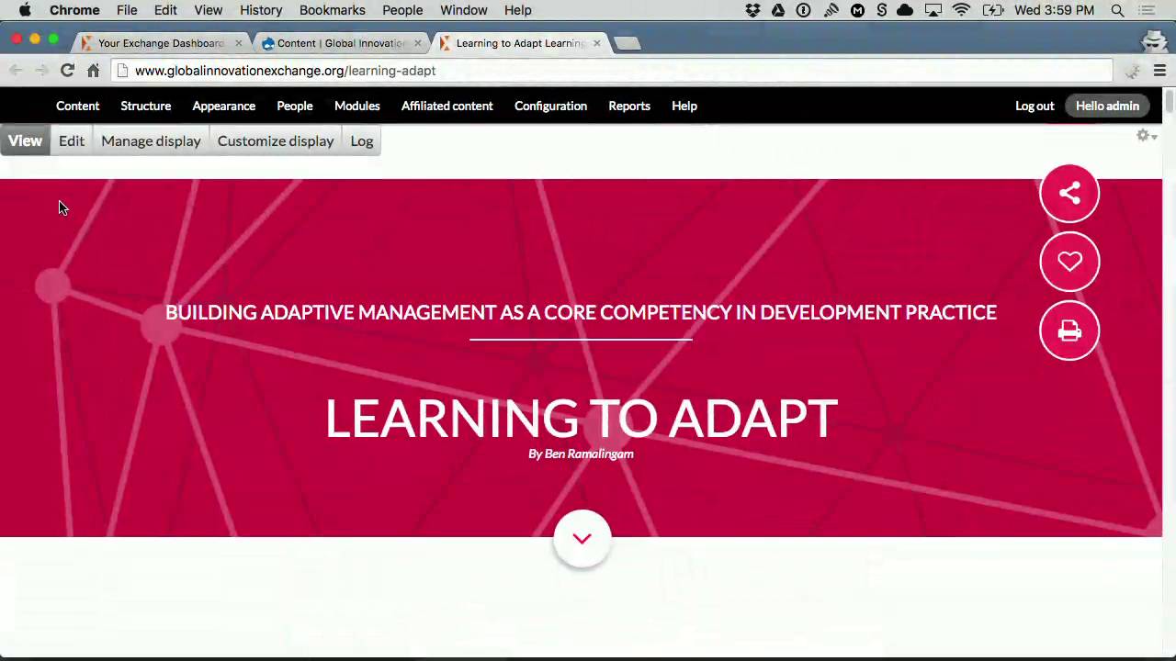Open Spotlight search magnifier

pyautogui.click(x=1118, y=10)
